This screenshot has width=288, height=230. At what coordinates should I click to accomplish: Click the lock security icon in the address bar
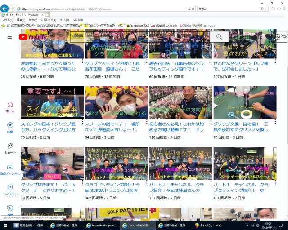click(189, 9)
